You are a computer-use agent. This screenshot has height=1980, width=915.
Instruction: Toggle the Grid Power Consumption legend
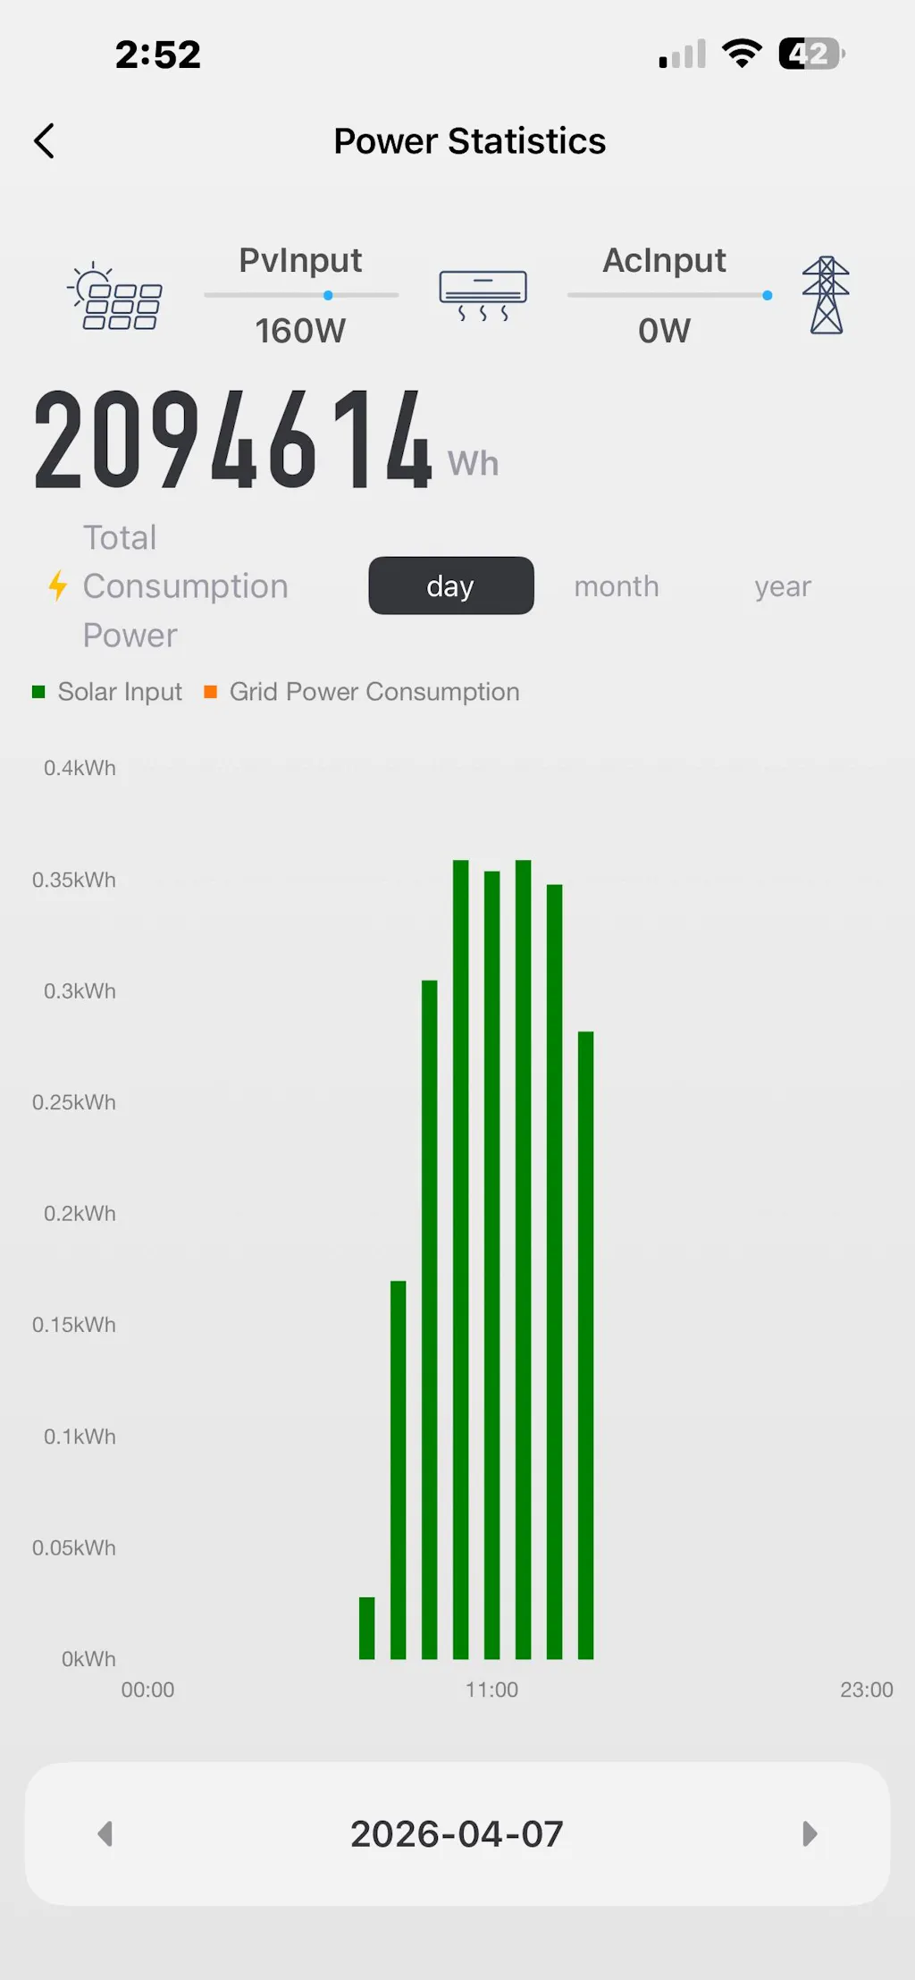click(362, 692)
